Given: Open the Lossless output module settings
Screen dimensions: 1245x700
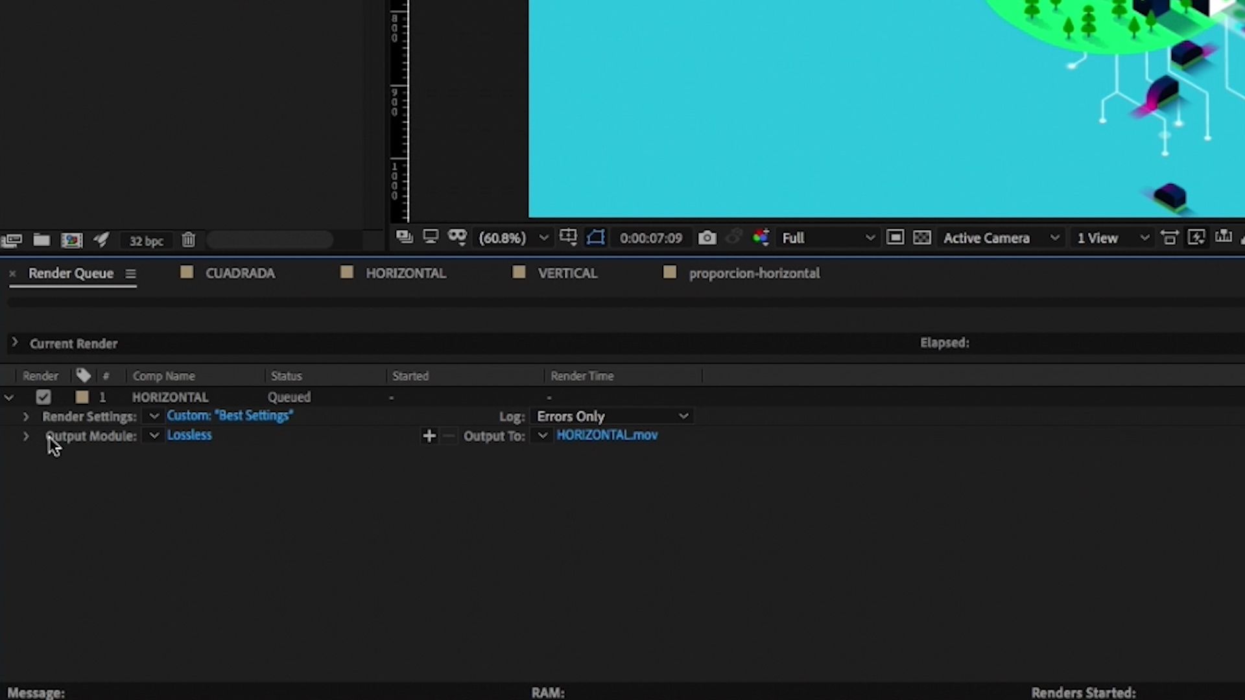Looking at the screenshot, I should pos(189,435).
